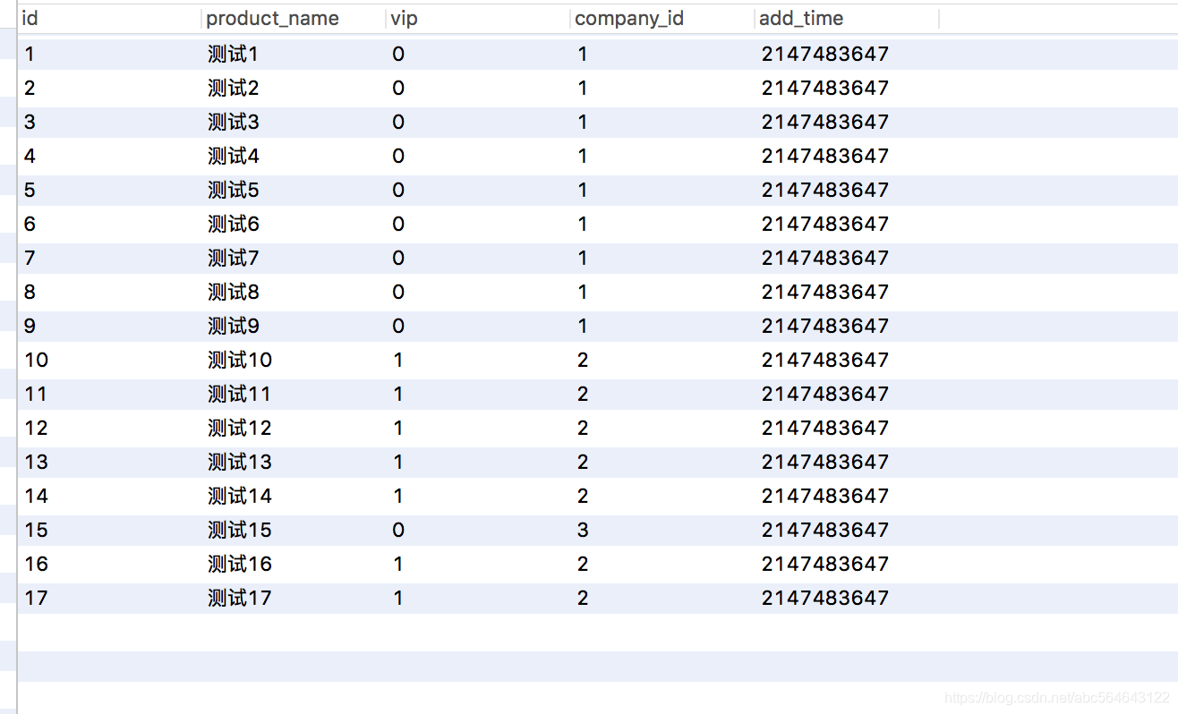Image resolution: width=1178 pixels, height=714 pixels.
Task: Click company_id value in row 测试16
Action: pyautogui.click(x=583, y=565)
